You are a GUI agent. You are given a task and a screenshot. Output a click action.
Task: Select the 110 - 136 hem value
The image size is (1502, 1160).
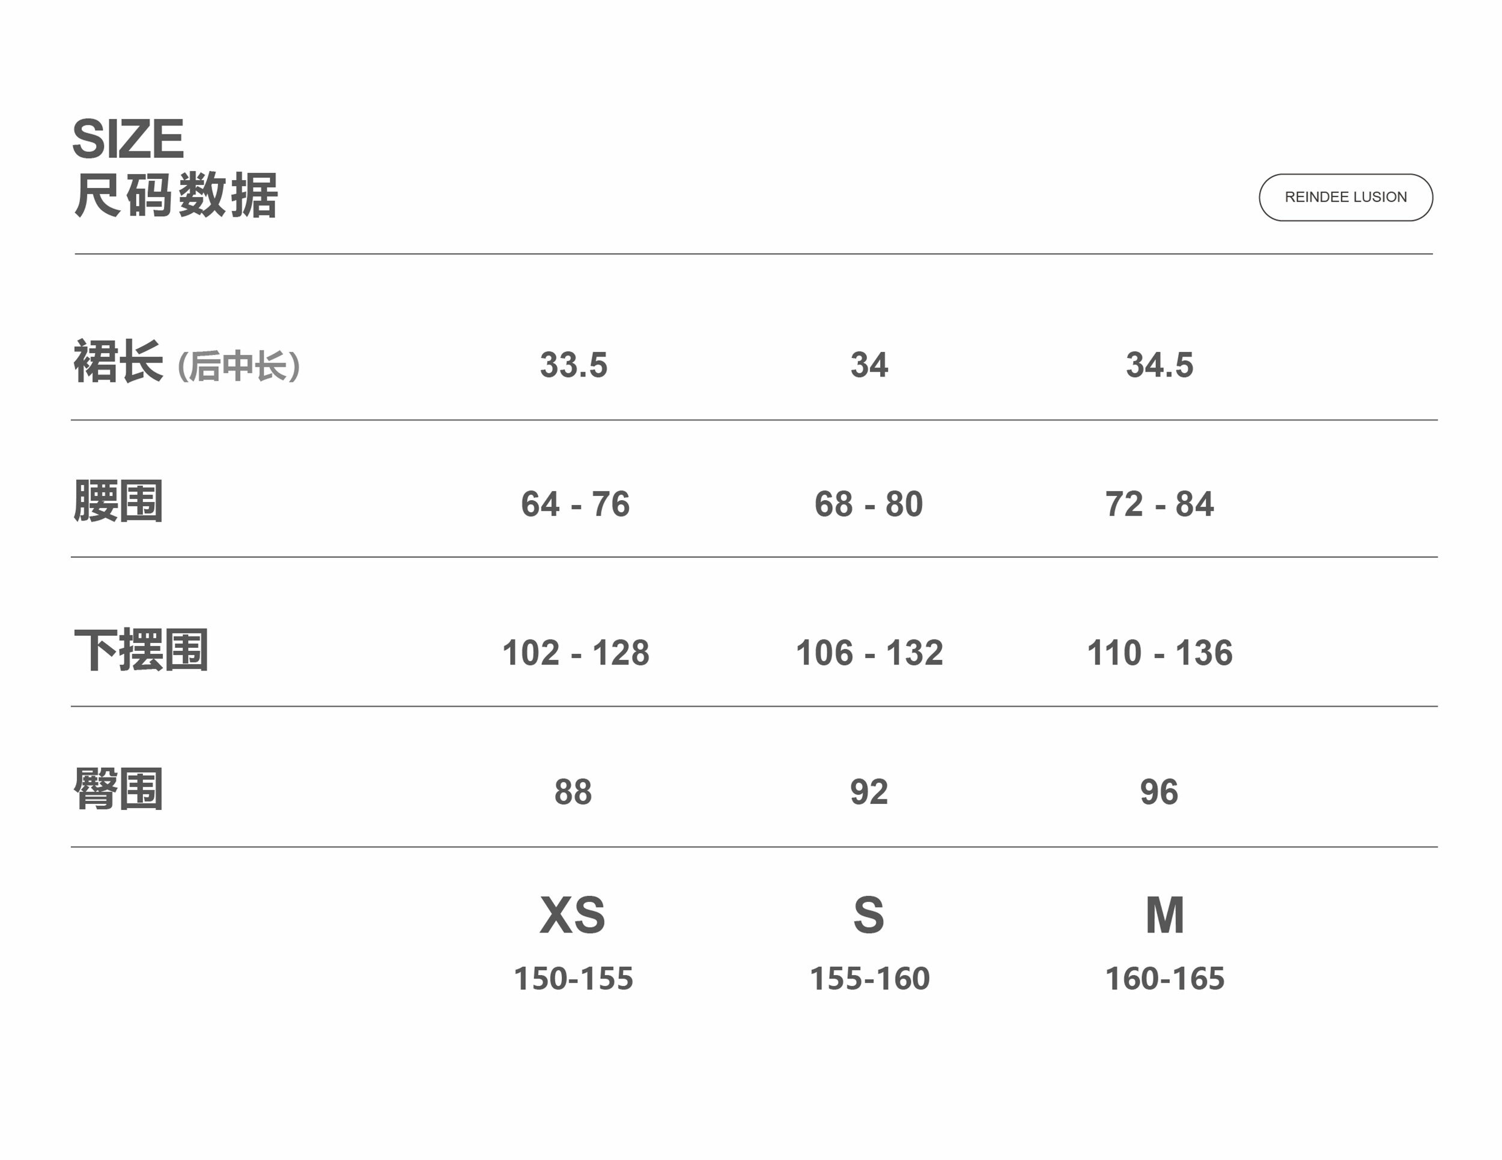(x=1160, y=653)
